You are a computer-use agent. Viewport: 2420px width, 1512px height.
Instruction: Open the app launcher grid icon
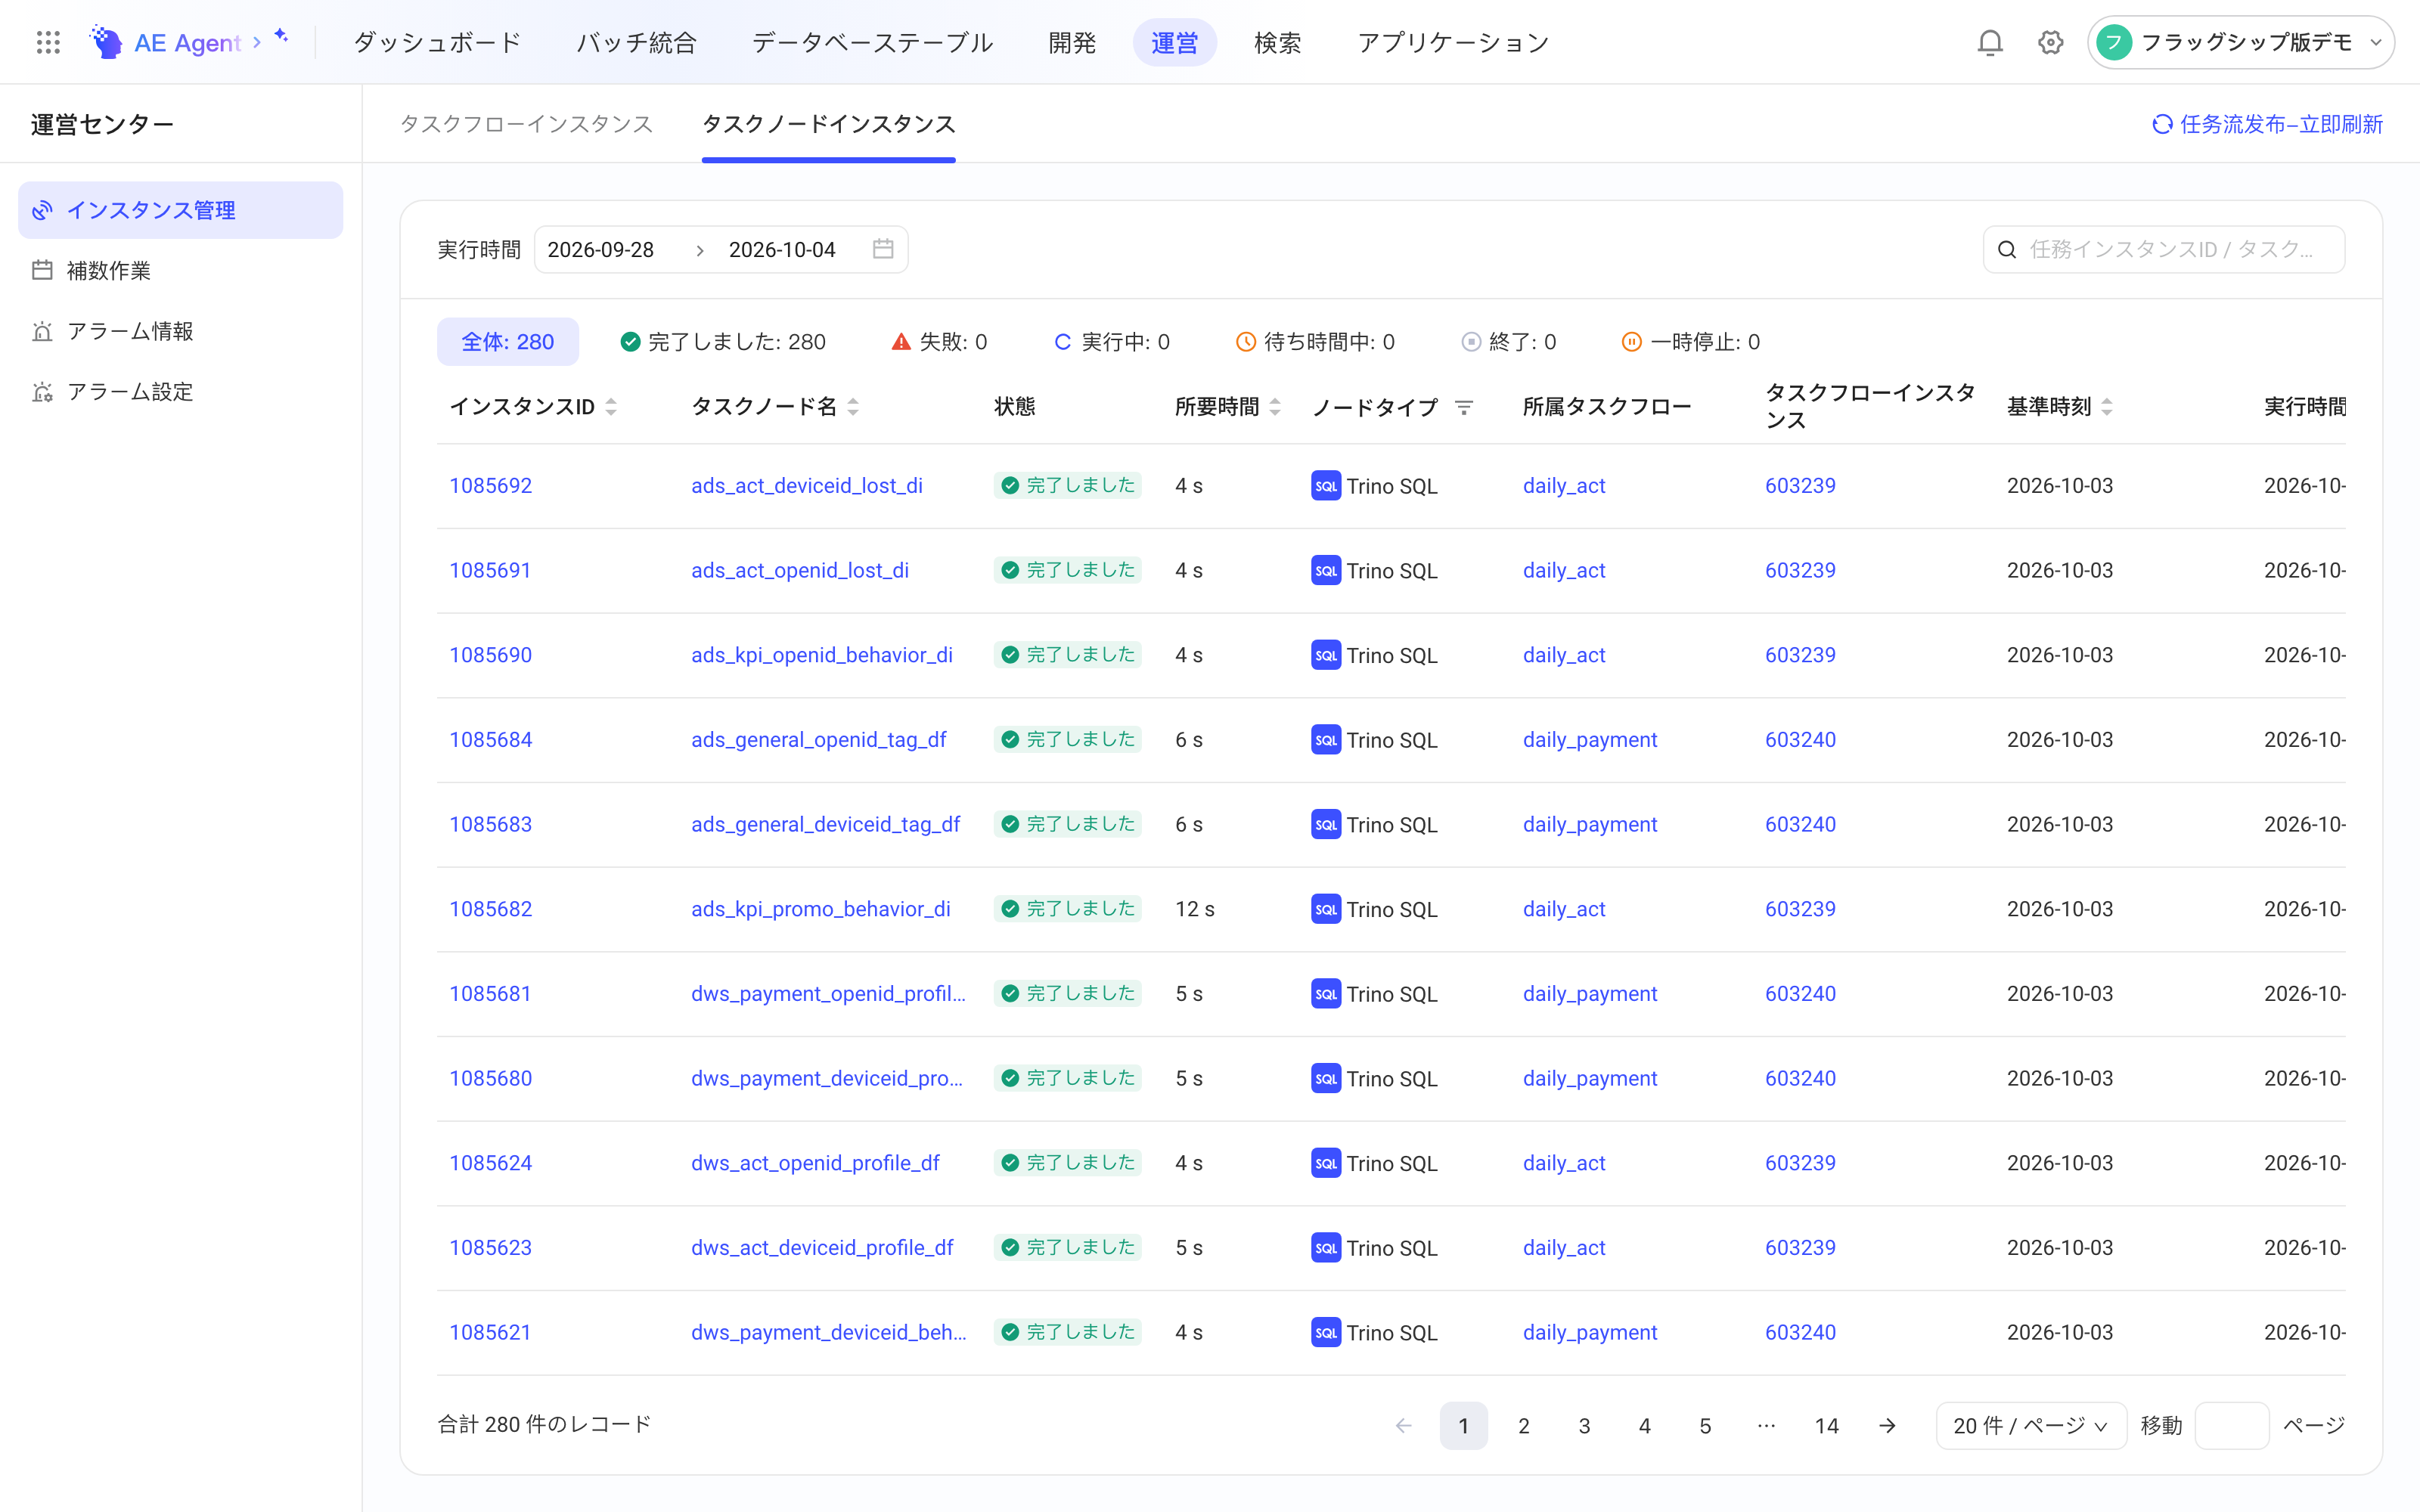(48, 42)
